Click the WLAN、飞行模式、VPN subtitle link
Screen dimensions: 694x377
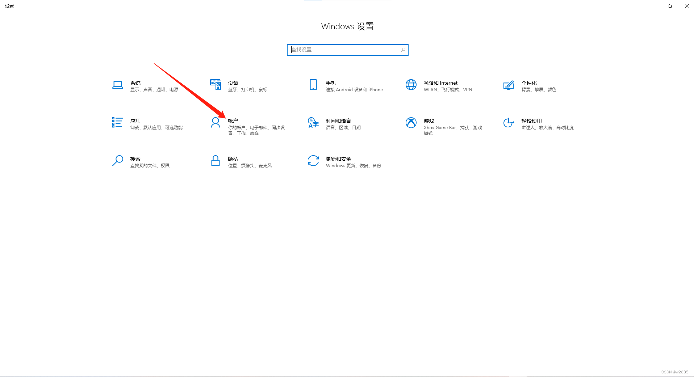[x=448, y=89]
